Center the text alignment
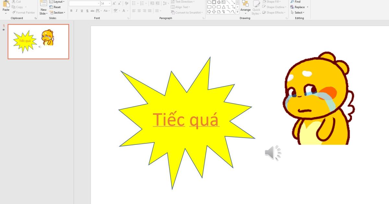Screen dimensions: 389x204 coord(139,11)
